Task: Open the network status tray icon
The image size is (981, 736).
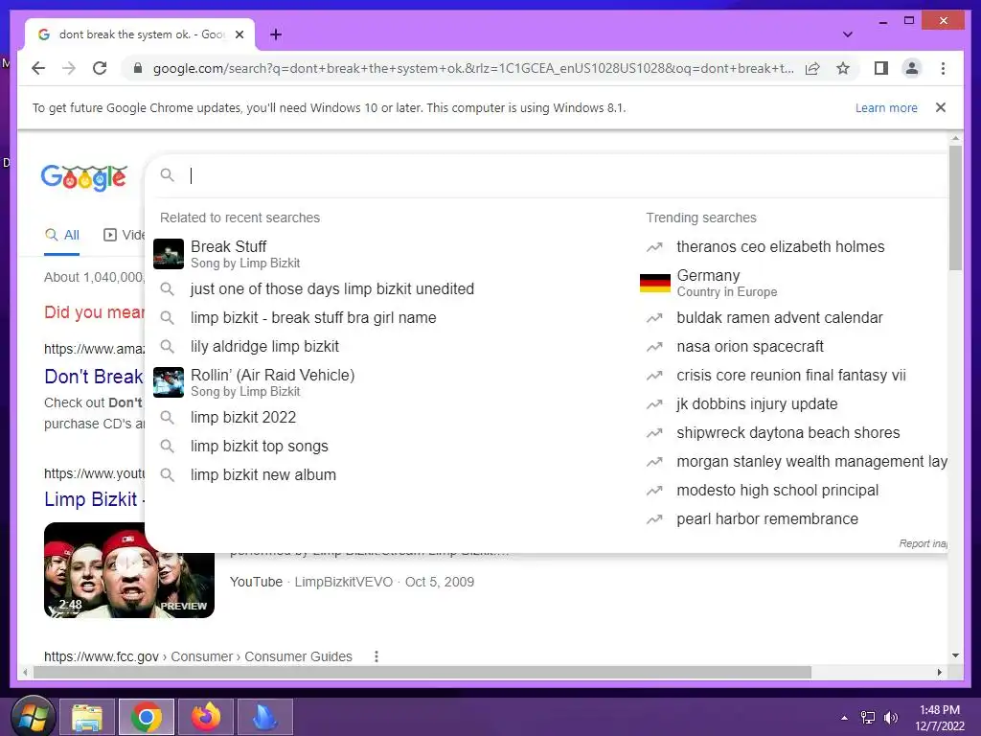Action: click(x=868, y=718)
